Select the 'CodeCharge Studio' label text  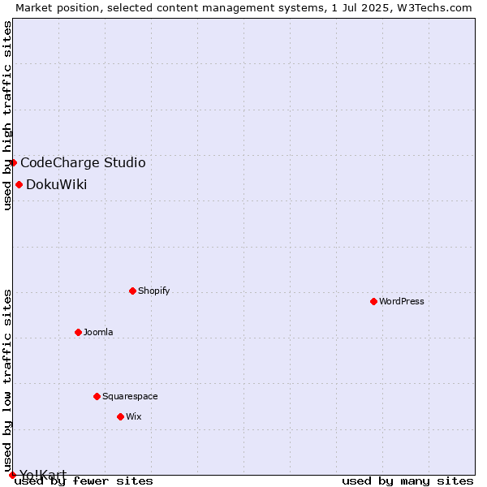coord(83,163)
